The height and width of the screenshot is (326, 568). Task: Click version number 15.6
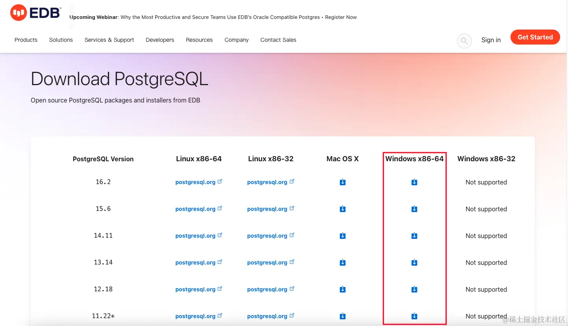(x=103, y=209)
